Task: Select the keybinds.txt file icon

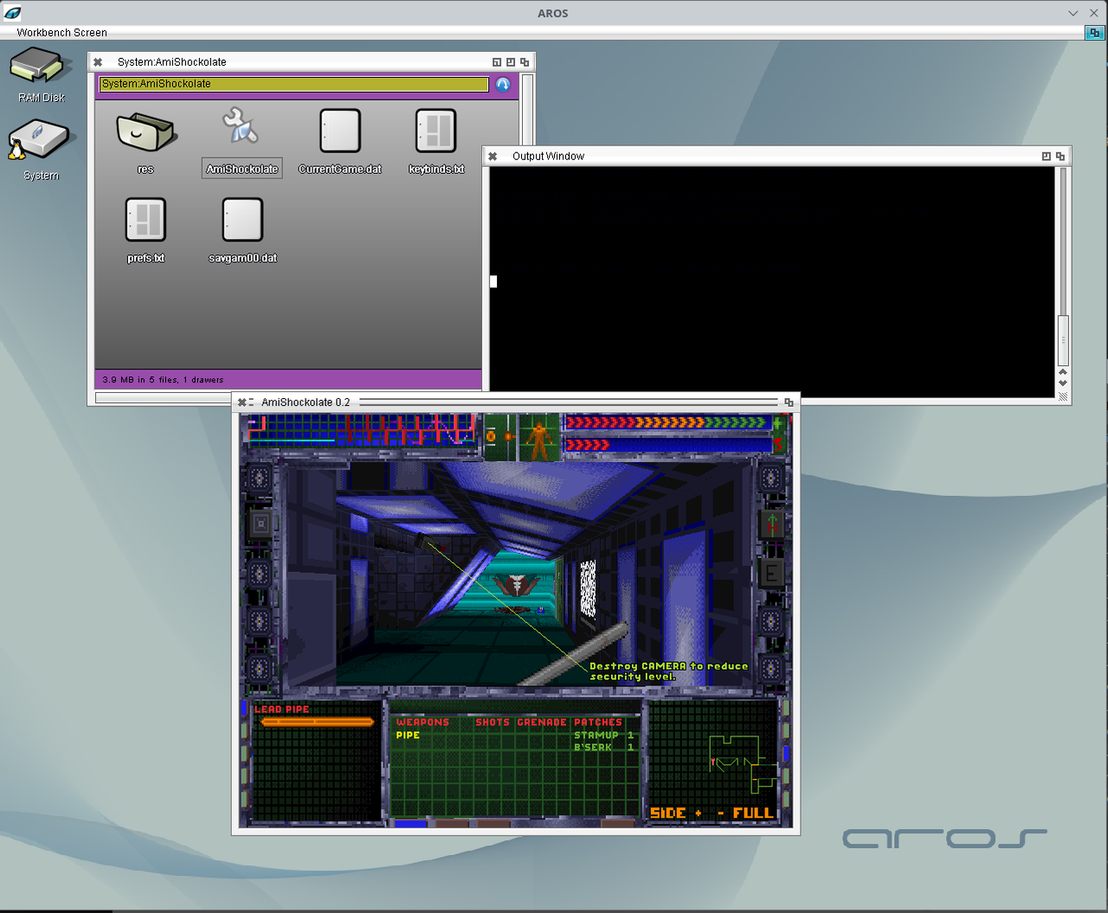Action: [436, 141]
